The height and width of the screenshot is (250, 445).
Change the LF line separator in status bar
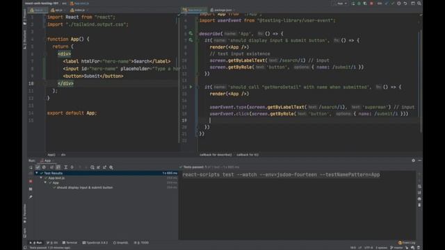coord(360,247)
